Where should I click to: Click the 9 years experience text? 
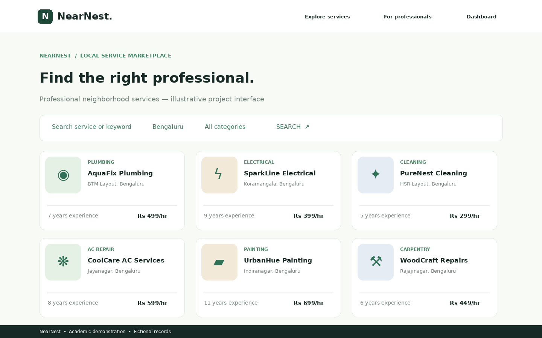229,216
